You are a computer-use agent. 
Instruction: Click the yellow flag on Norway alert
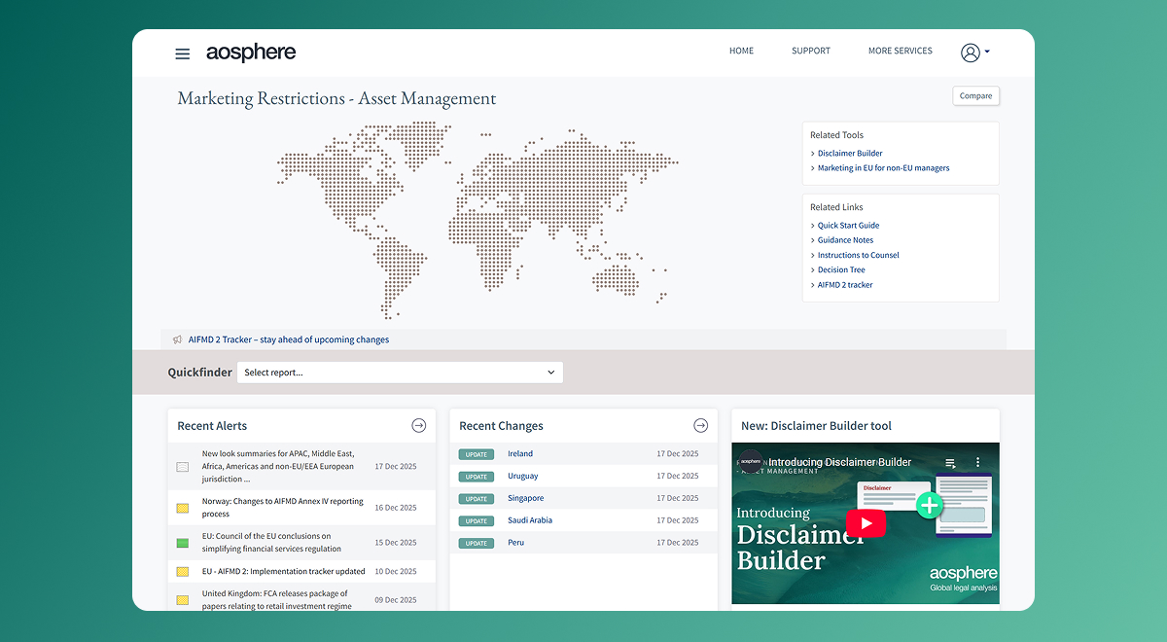click(182, 508)
